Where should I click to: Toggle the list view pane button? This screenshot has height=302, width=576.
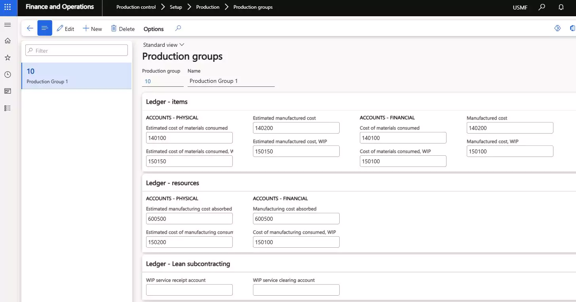45,28
